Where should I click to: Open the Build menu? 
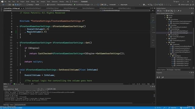tap(28, 2)
